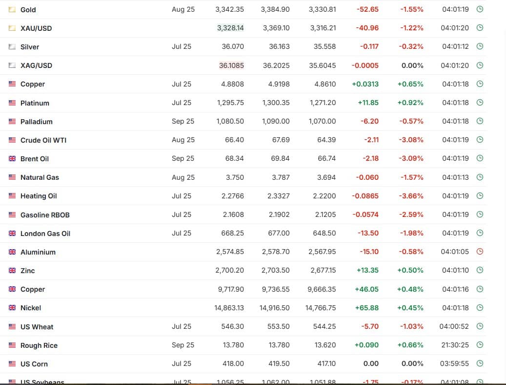506x385 pixels.
Task: Select the Gasoline RBOB link
Action: (45, 215)
